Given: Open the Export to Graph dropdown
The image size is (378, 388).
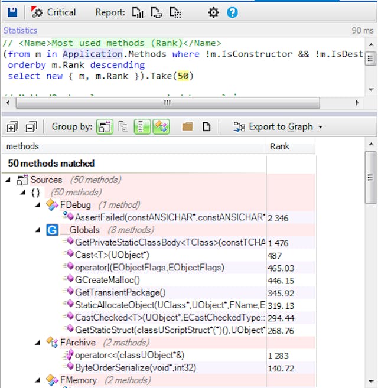Looking at the screenshot, I should tap(278, 126).
